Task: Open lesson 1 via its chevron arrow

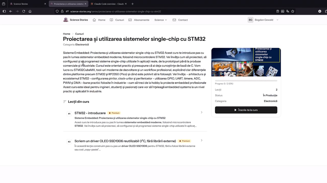Action: (202, 112)
